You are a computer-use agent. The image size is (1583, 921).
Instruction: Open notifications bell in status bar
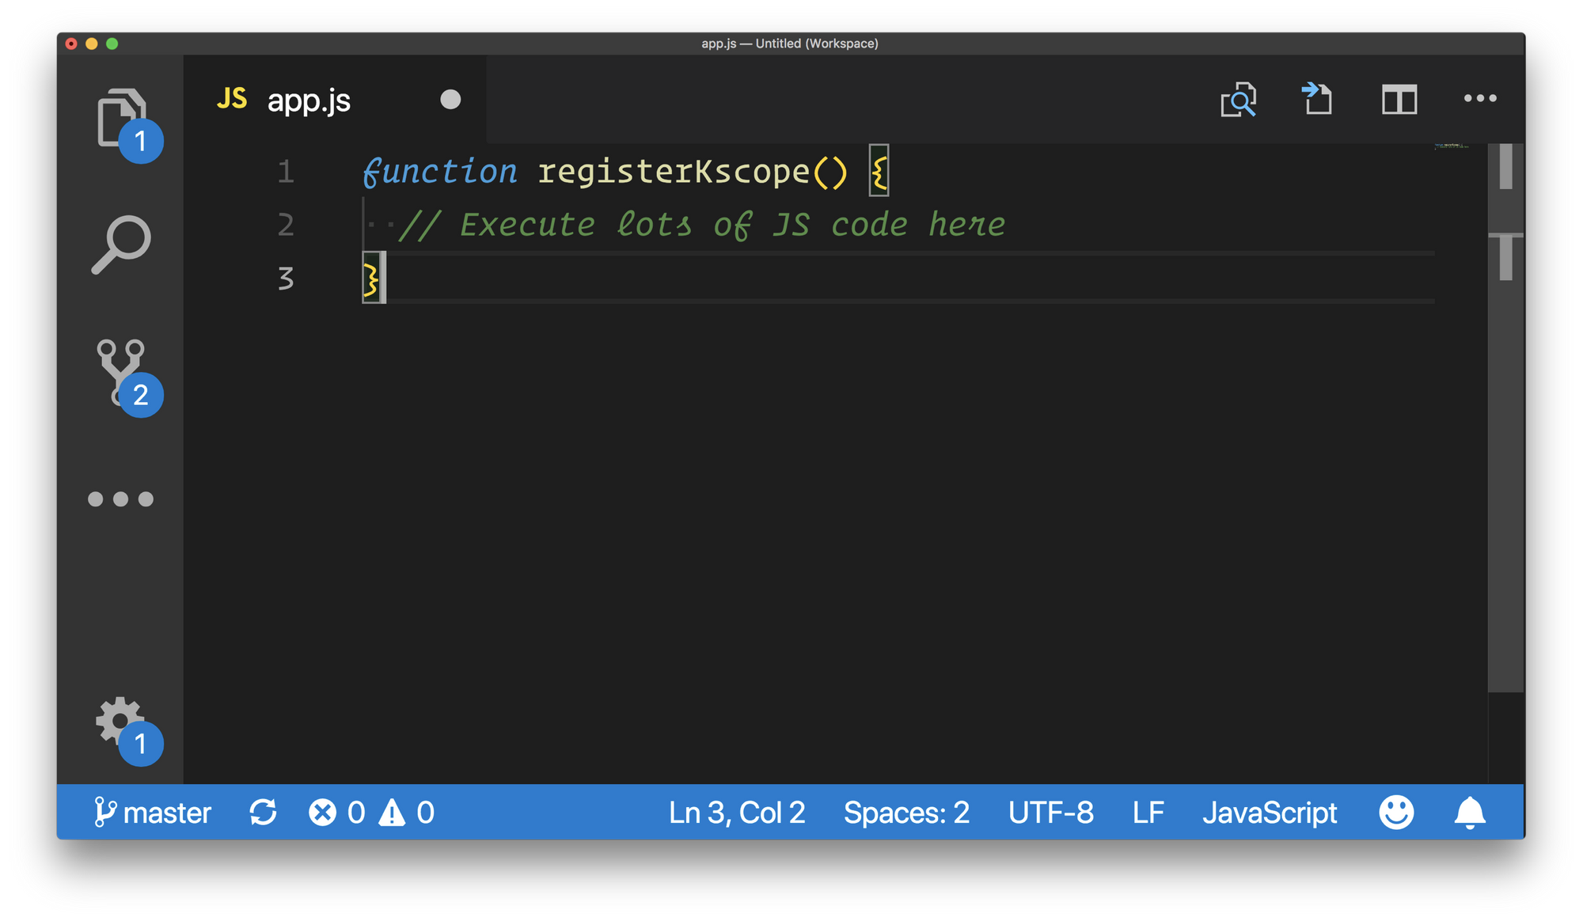[1469, 813]
